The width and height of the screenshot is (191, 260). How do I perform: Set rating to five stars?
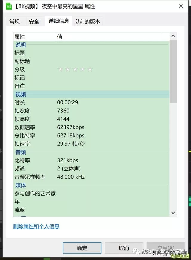[90, 69]
